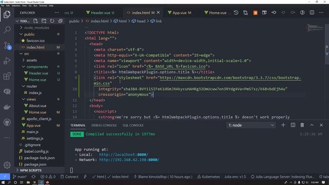Collapse the public folder

[x=40, y=34]
